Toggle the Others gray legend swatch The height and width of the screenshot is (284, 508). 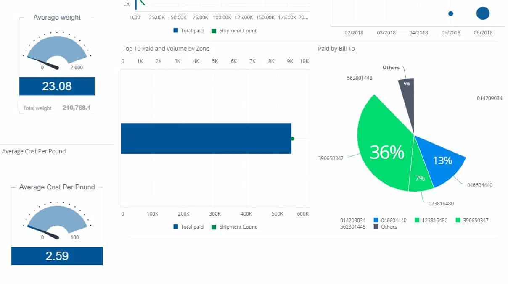point(376,227)
